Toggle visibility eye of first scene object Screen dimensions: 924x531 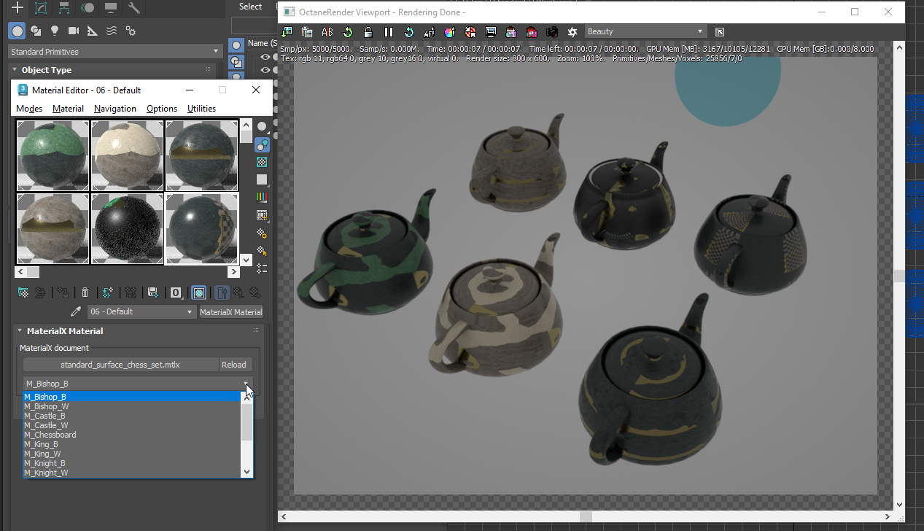point(265,57)
